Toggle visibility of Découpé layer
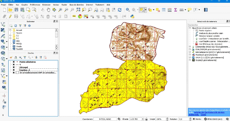This screenshot has width=230, height=121. (14, 67)
